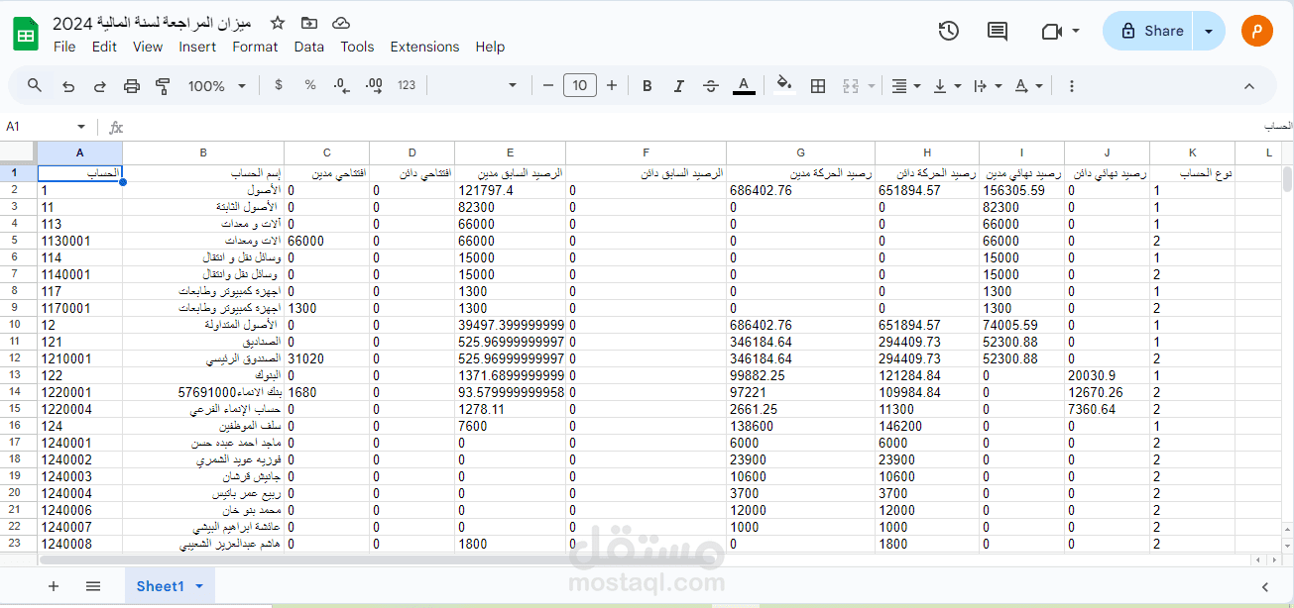Open the comments panel icon

[x=998, y=31]
